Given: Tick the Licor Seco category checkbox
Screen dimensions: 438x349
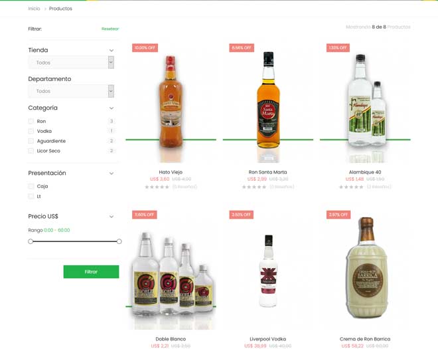Looking at the screenshot, I should (x=31, y=151).
